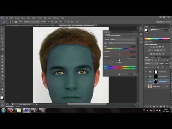Select the Brush tool in the left toolbar
This screenshot has width=172, height=129.
tap(2, 52)
